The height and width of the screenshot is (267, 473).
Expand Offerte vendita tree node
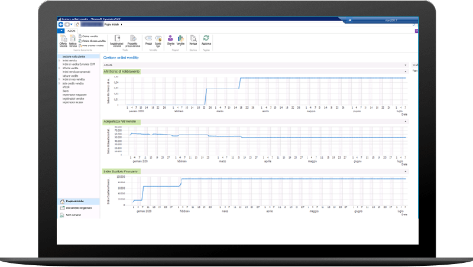coord(60,68)
